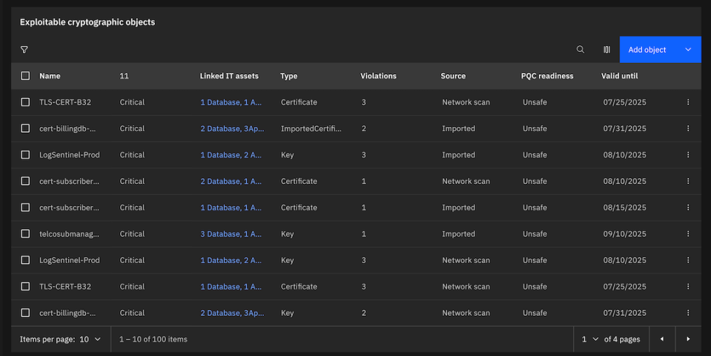Click the telcosubmanag... name cell
This screenshot has width=711, height=356.
69,234
